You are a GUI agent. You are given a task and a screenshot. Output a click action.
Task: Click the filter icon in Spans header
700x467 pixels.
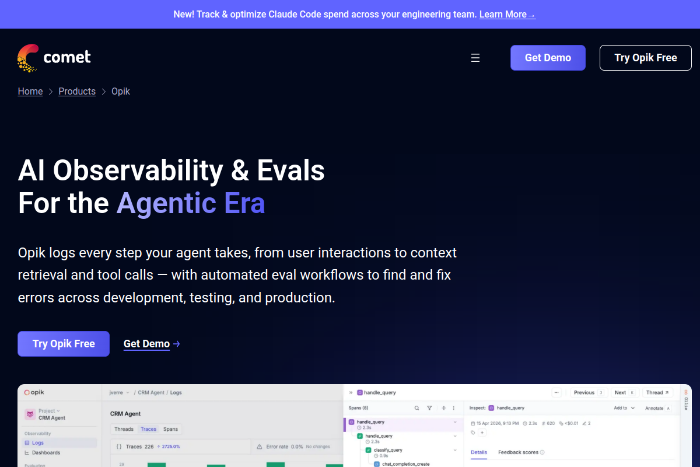429,408
